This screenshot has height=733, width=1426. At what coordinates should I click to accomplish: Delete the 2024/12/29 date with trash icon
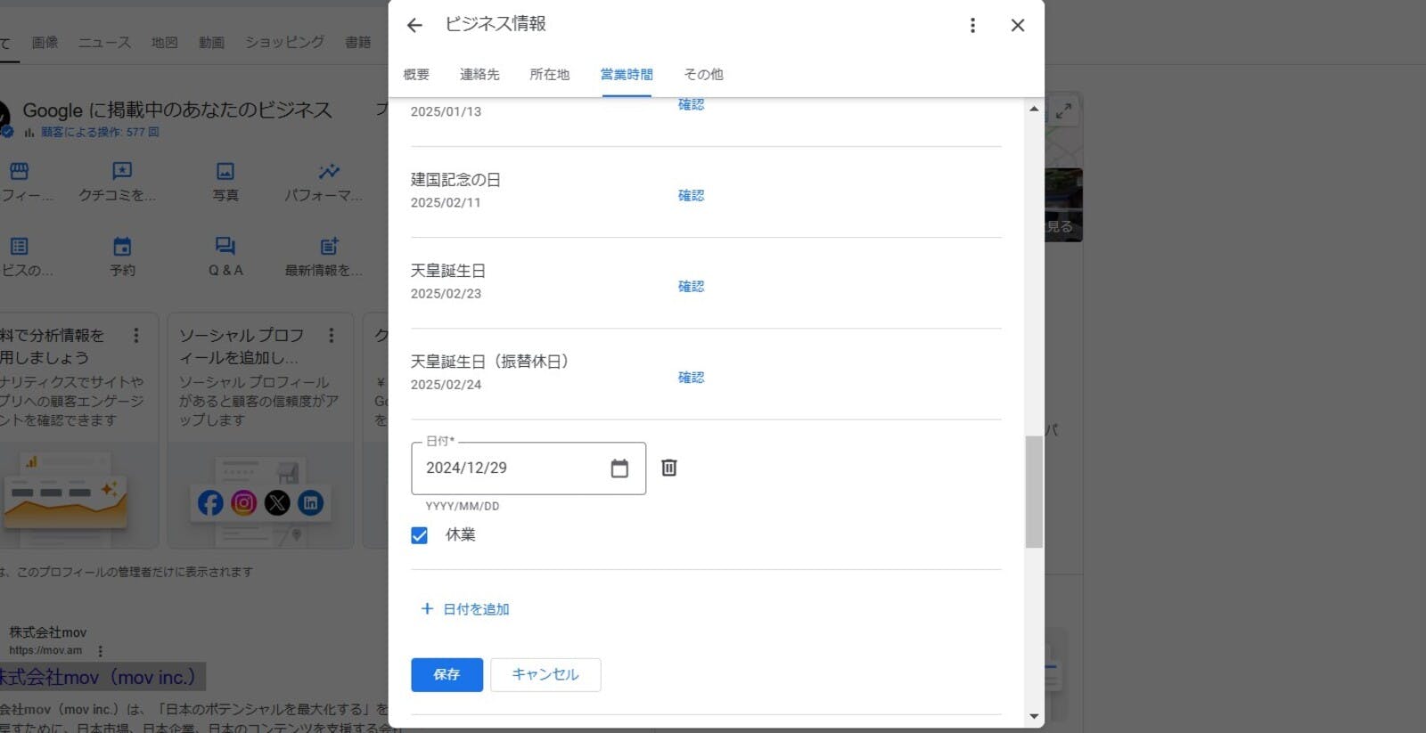(669, 468)
